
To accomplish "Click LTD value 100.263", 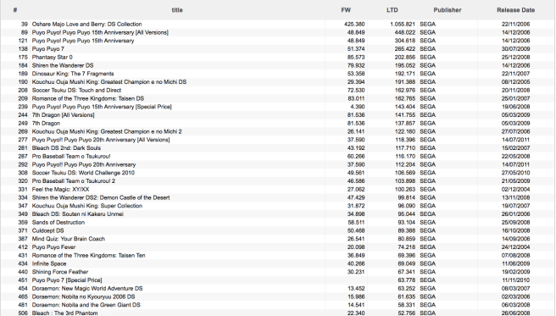I will [405, 190].
